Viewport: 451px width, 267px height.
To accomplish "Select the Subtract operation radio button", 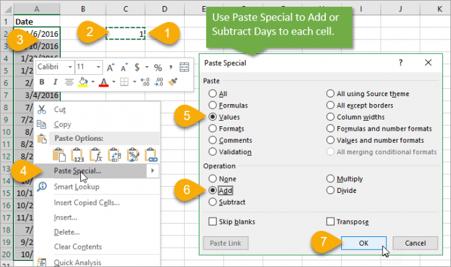I will tap(213, 202).
